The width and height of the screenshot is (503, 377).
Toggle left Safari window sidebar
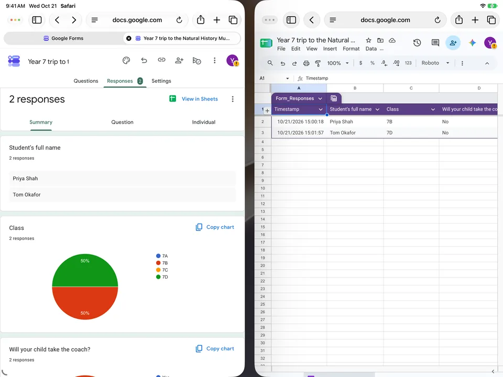point(37,20)
